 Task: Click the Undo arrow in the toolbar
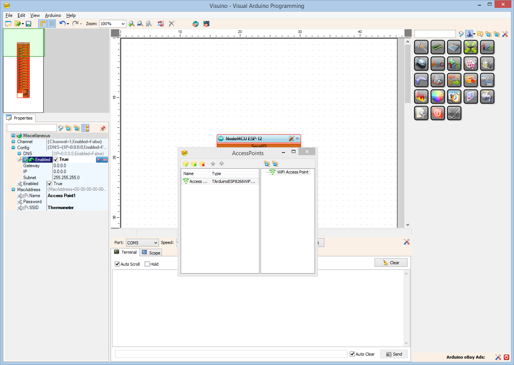62,23
